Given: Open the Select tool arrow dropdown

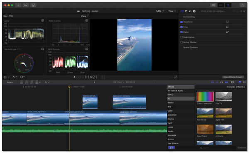Looking at the screenshot, I should pyautogui.click(x=47, y=82).
